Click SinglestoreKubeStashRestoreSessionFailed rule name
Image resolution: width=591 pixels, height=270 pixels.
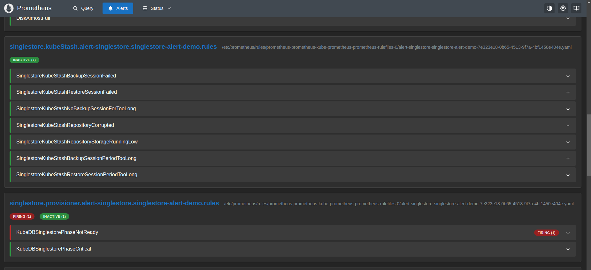coord(66,92)
